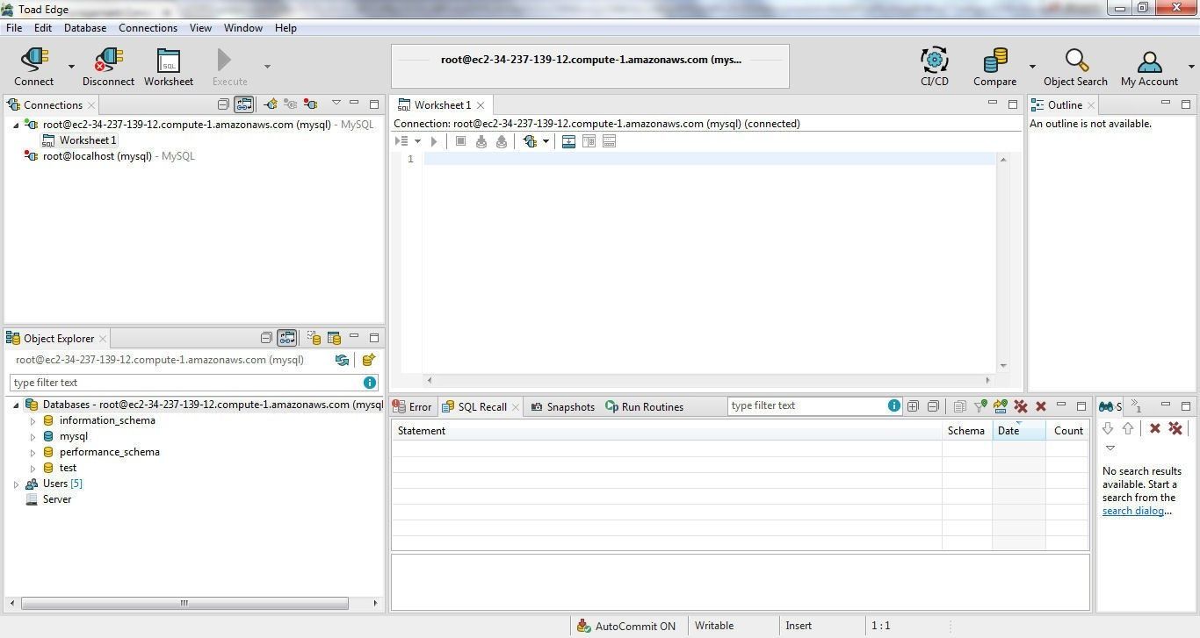
Task: Sort by the Date column header
Action: (1019, 431)
